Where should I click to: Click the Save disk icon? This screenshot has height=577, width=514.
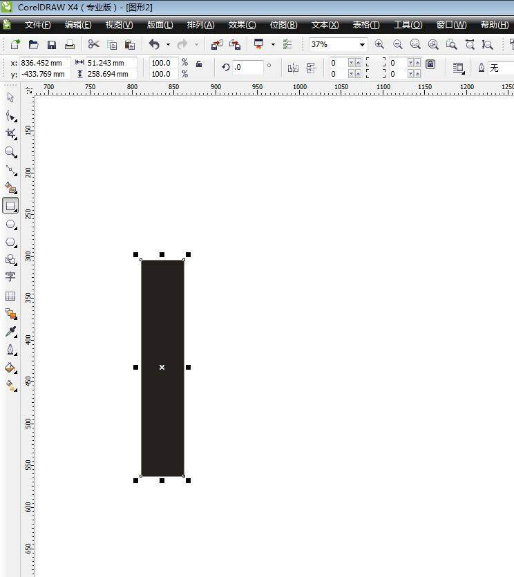[x=52, y=45]
